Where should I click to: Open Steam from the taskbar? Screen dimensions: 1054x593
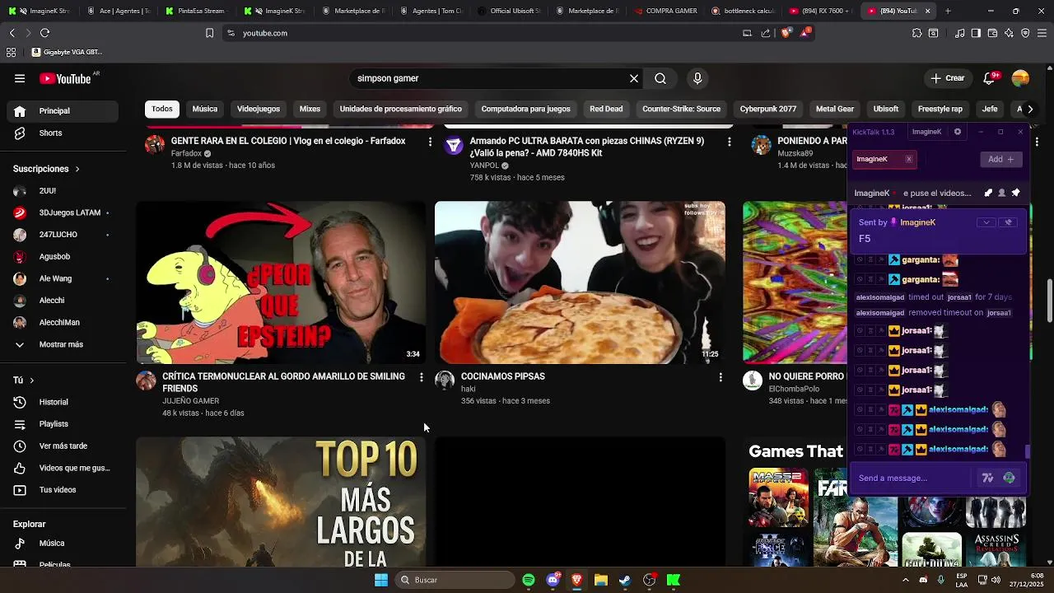click(625, 580)
